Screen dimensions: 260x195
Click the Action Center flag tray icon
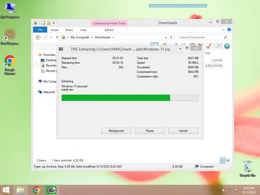click(236, 190)
